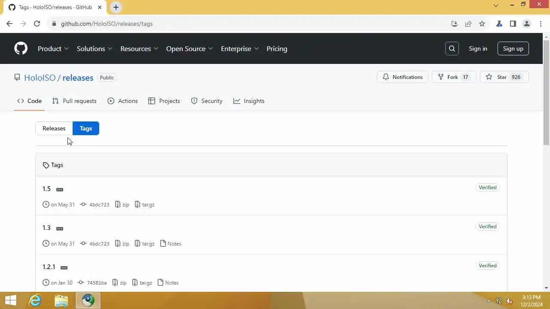Switch to the Actions tab

pos(123,101)
